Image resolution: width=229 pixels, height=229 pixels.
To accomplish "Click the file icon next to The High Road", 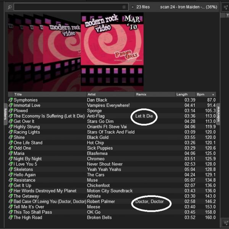I will 11,218.
